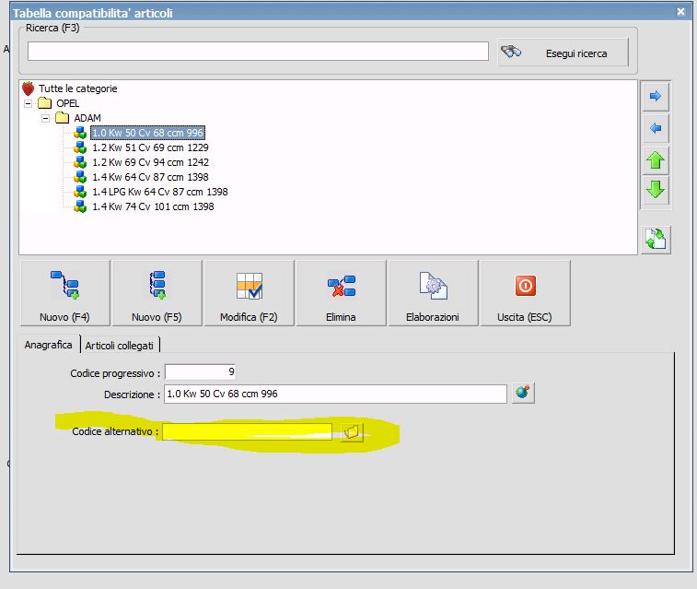Collapse the ADAM folder node

pyautogui.click(x=45, y=118)
